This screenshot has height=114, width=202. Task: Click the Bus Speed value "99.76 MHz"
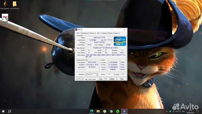(92, 67)
